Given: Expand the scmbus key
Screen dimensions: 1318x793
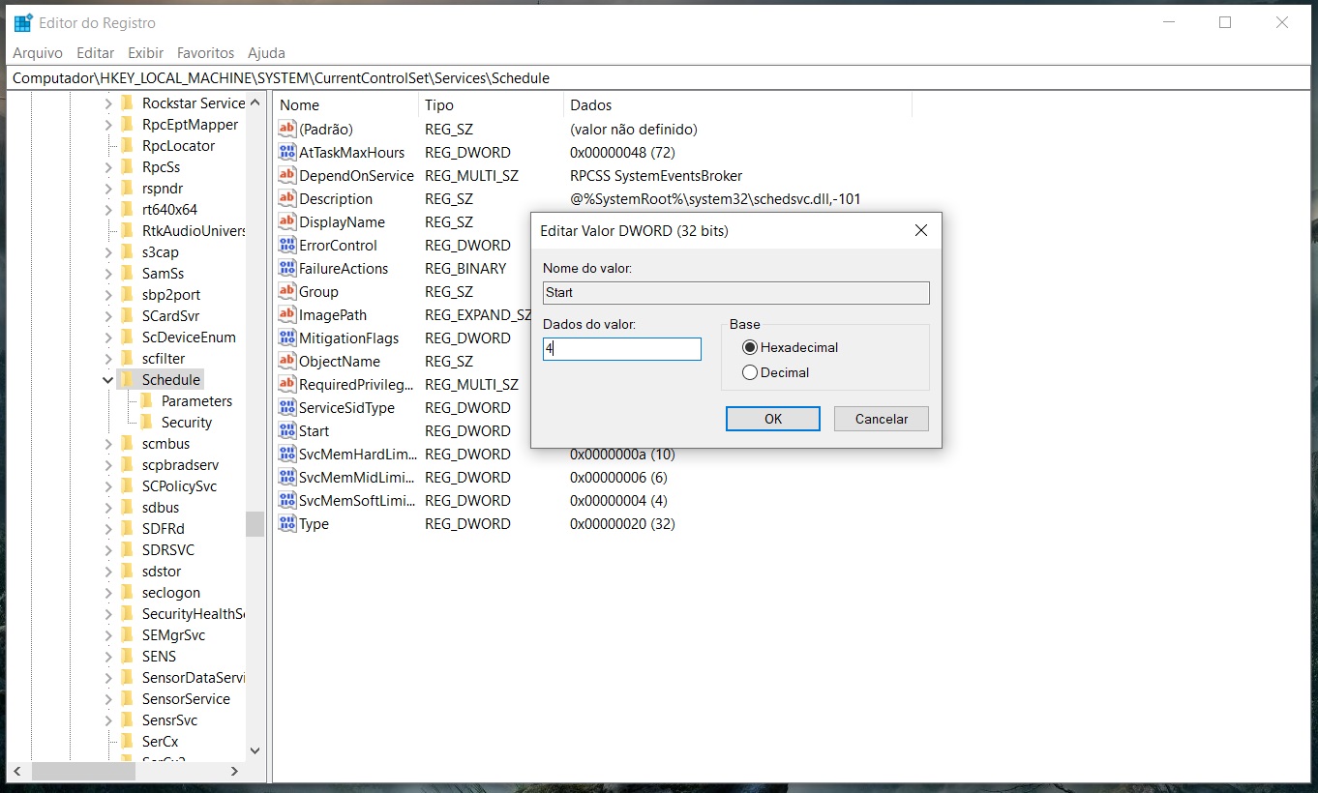Looking at the screenshot, I should (107, 444).
